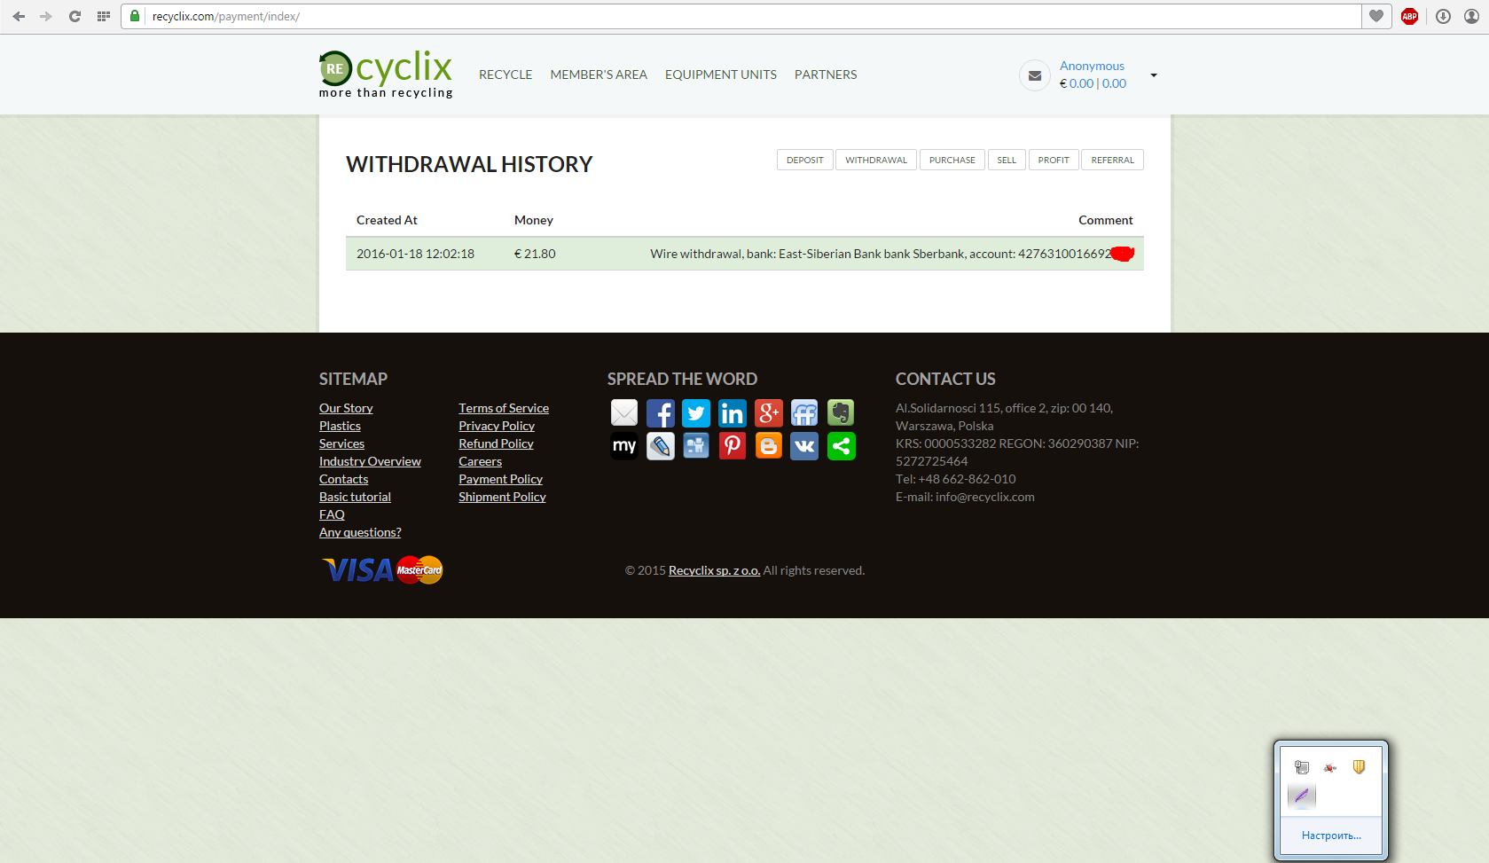Screen dimensions: 1489x863
Task: Switch to the SELL history tab
Action: tap(1007, 160)
